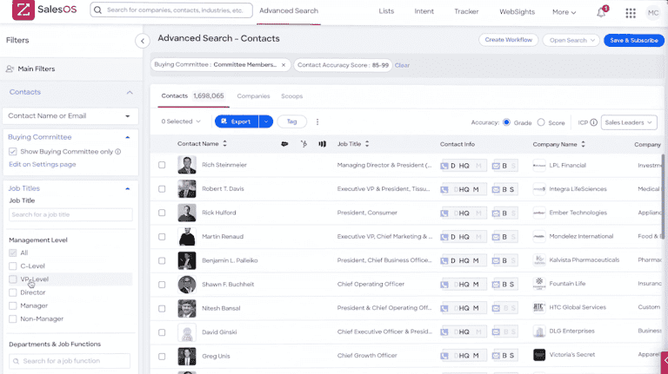Click the ICP info icon
The height and width of the screenshot is (374, 668).
[x=593, y=122]
